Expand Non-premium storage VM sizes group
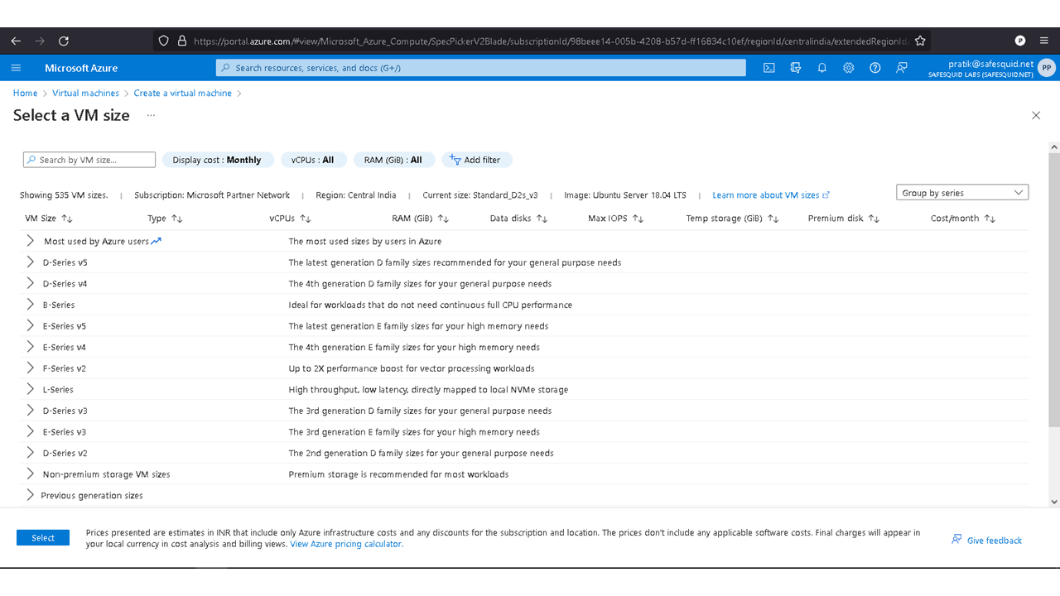1060x596 pixels. pos(30,474)
